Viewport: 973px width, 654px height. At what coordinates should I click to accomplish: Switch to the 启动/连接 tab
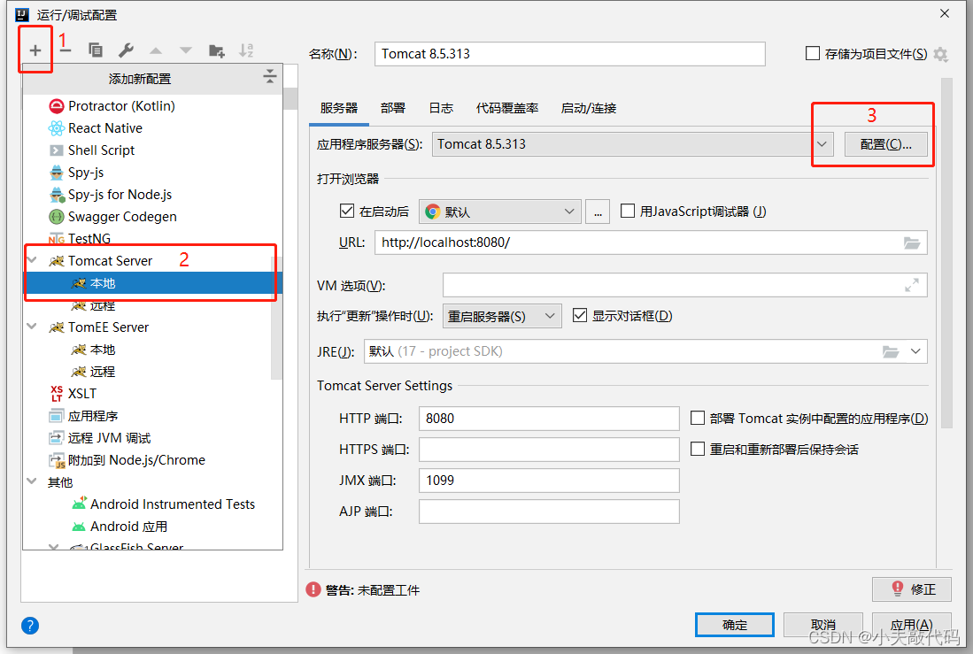click(x=588, y=108)
